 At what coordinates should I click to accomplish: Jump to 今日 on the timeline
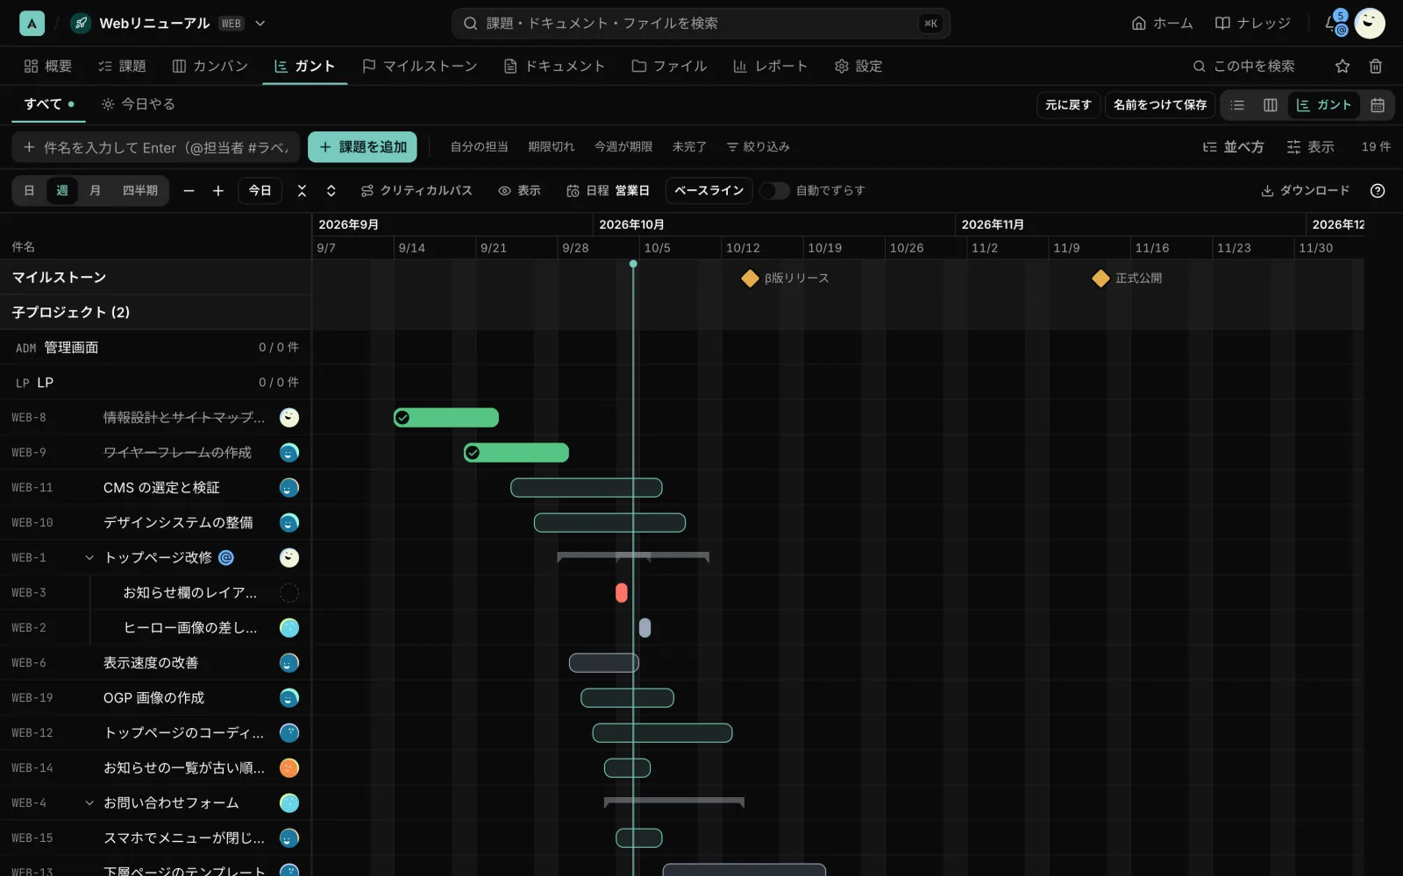point(260,191)
